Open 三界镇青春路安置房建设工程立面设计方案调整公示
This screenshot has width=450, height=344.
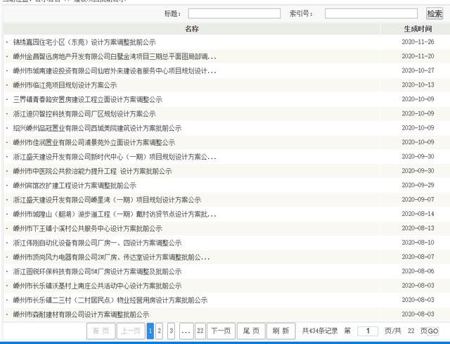(x=87, y=100)
